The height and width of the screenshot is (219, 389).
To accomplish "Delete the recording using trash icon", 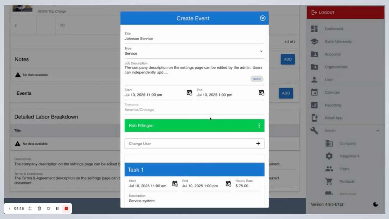I will pyautogui.click(x=39, y=209).
